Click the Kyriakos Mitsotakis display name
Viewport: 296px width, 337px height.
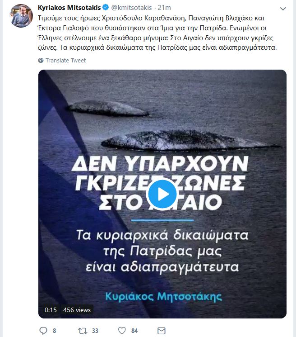(x=69, y=8)
